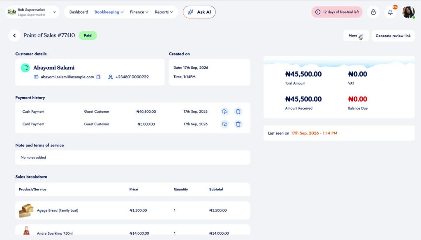Click the email envelope icon
This screenshot has width=421, height=240.
point(36,77)
